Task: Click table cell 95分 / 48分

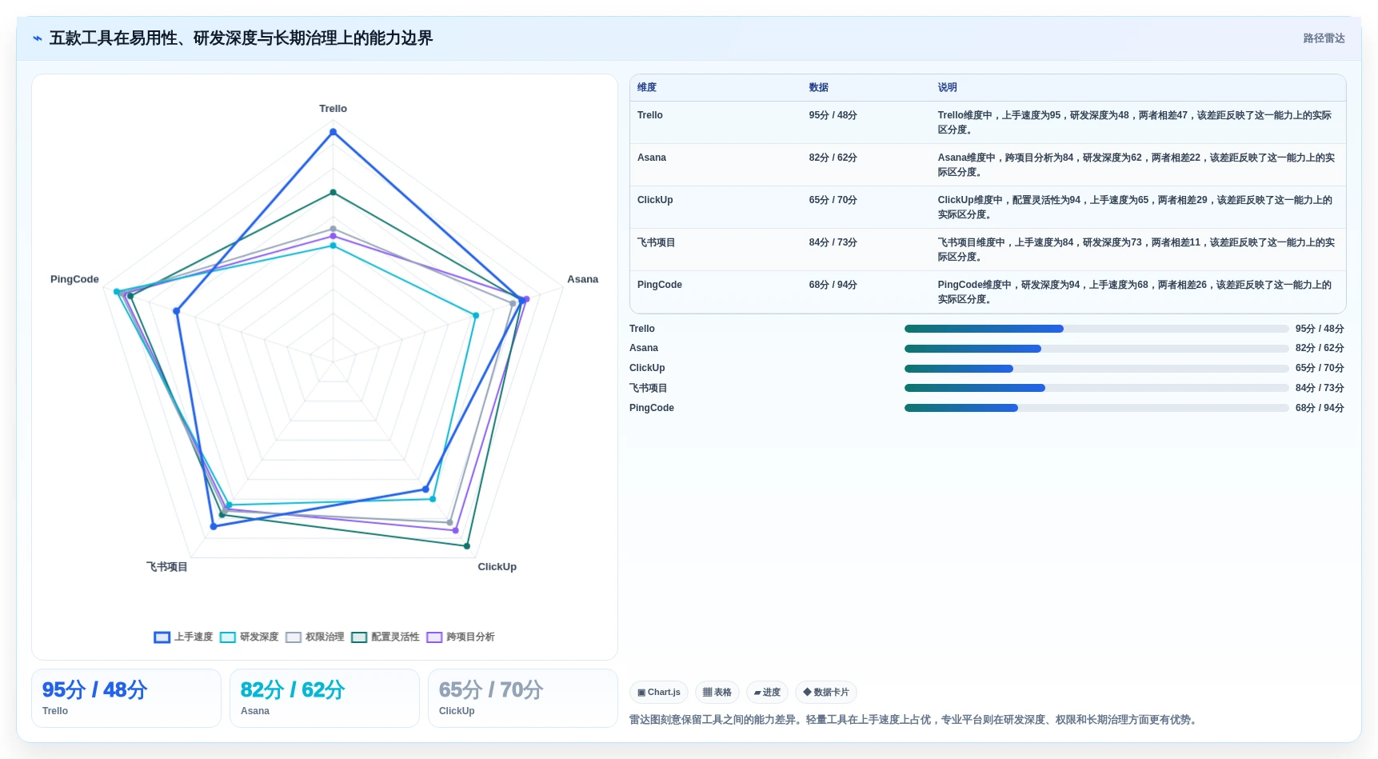Action: point(833,115)
